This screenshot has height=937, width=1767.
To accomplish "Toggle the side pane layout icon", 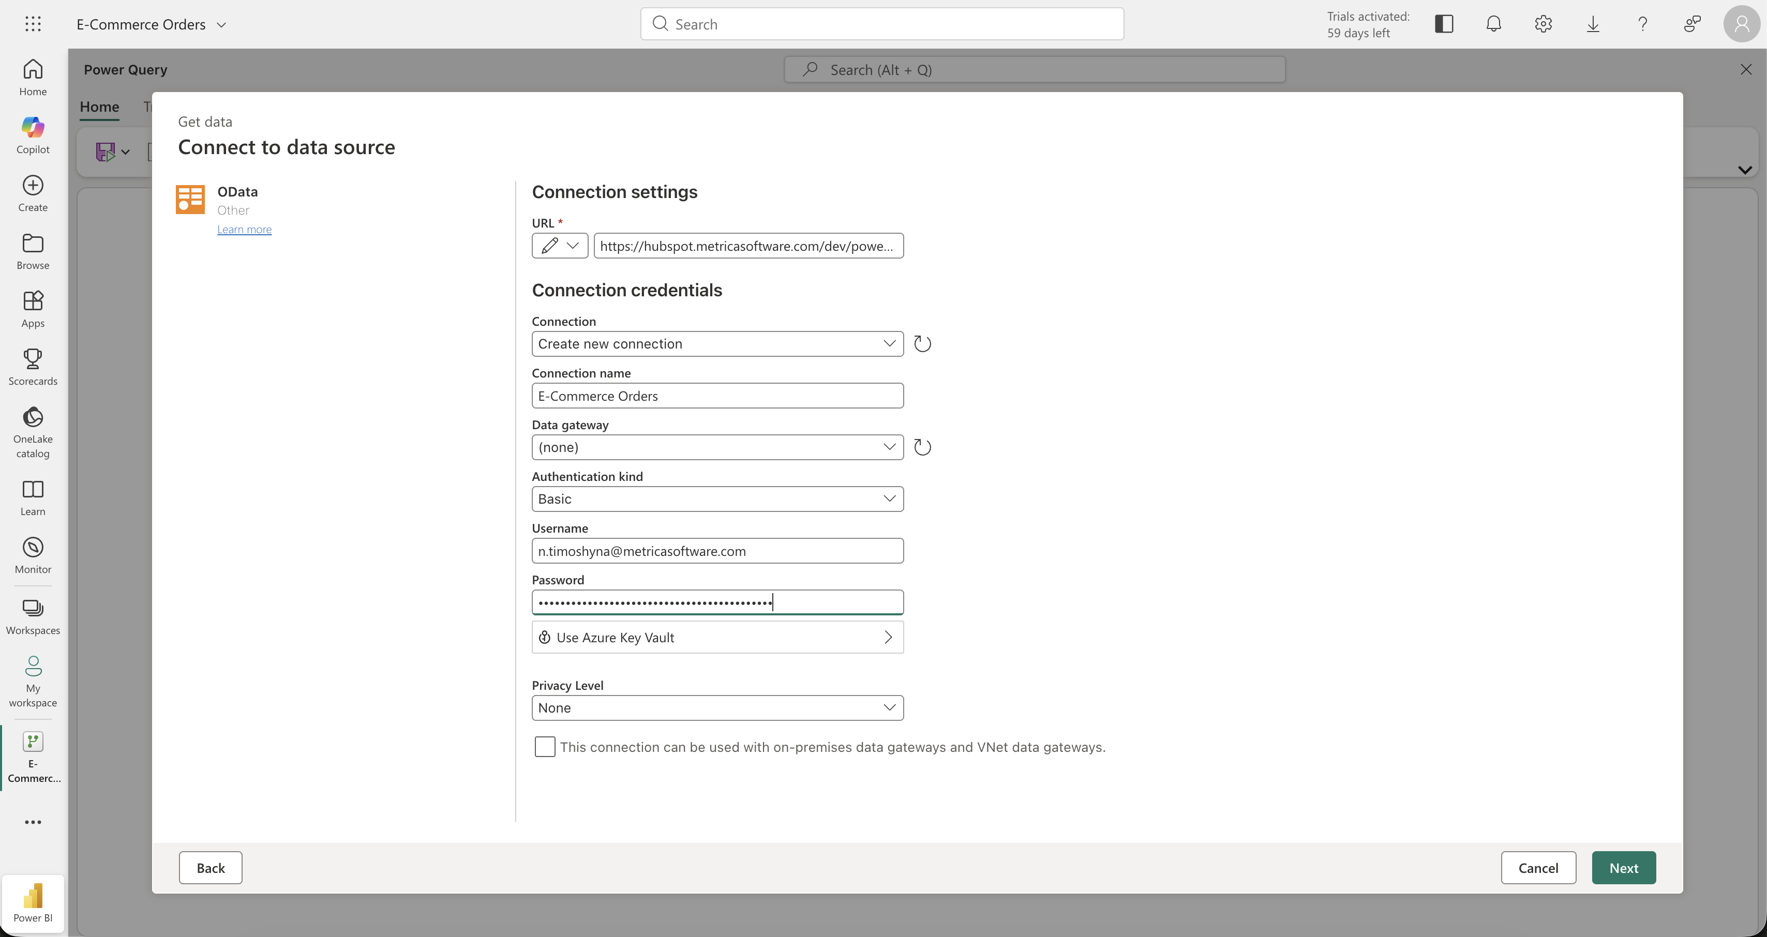I will tap(1444, 24).
